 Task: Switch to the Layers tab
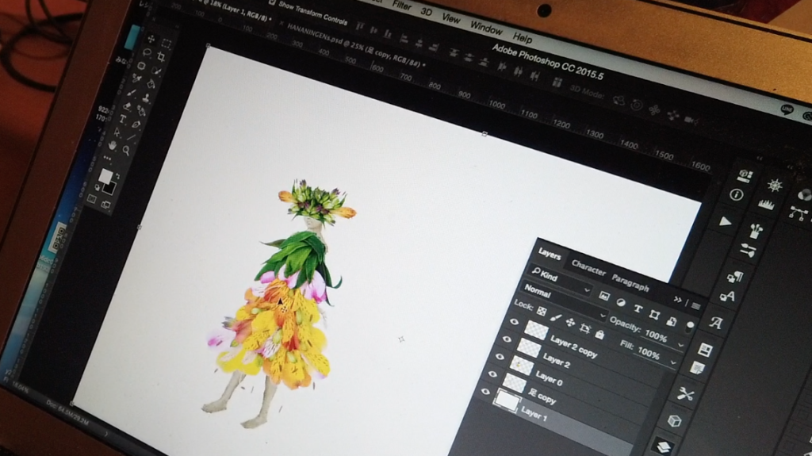(x=549, y=254)
